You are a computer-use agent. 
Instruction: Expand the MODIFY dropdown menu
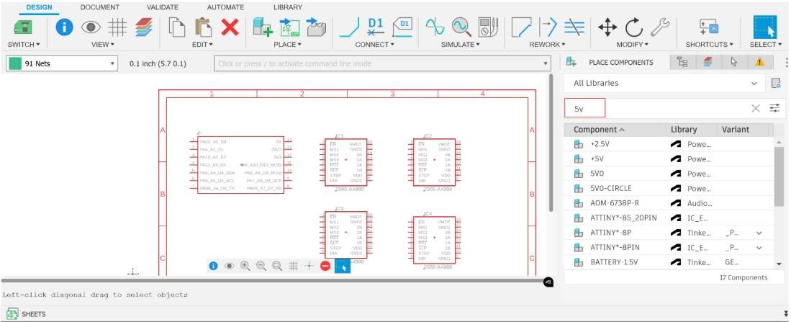pyautogui.click(x=633, y=45)
